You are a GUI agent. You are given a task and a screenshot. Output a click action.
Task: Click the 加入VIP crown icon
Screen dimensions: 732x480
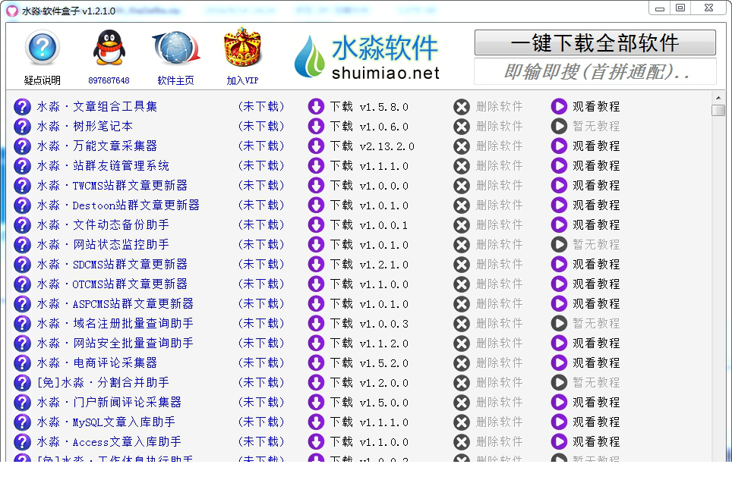tap(242, 47)
